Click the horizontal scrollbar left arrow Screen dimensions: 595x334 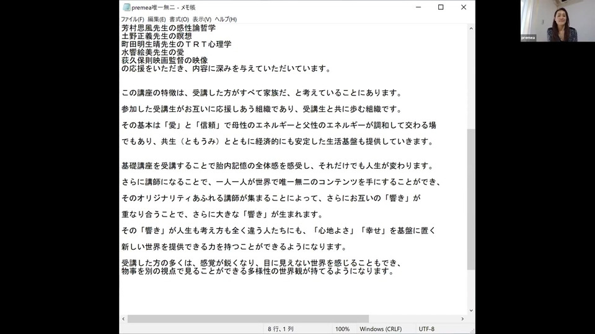click(x=123, y=319)
